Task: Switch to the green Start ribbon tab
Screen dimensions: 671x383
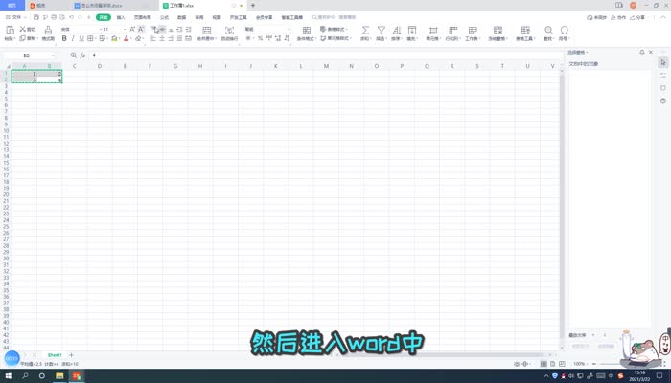Action: (104, 17)
